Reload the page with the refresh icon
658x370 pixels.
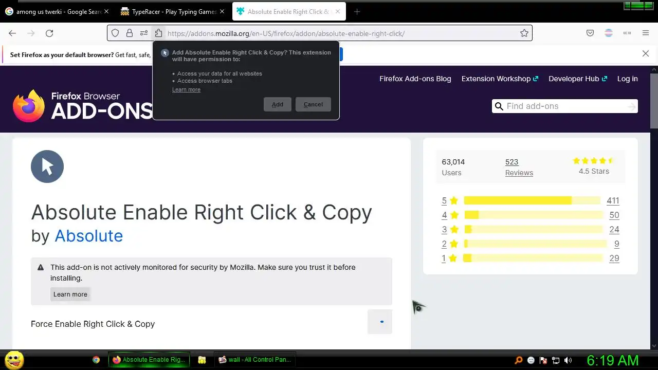click(x=49, y=33)
